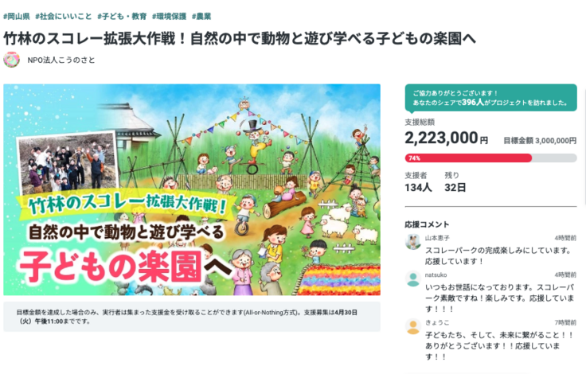Select the #農業 tag
The image size is (586, 374).
pyautogui.click(x=201, y=16)
